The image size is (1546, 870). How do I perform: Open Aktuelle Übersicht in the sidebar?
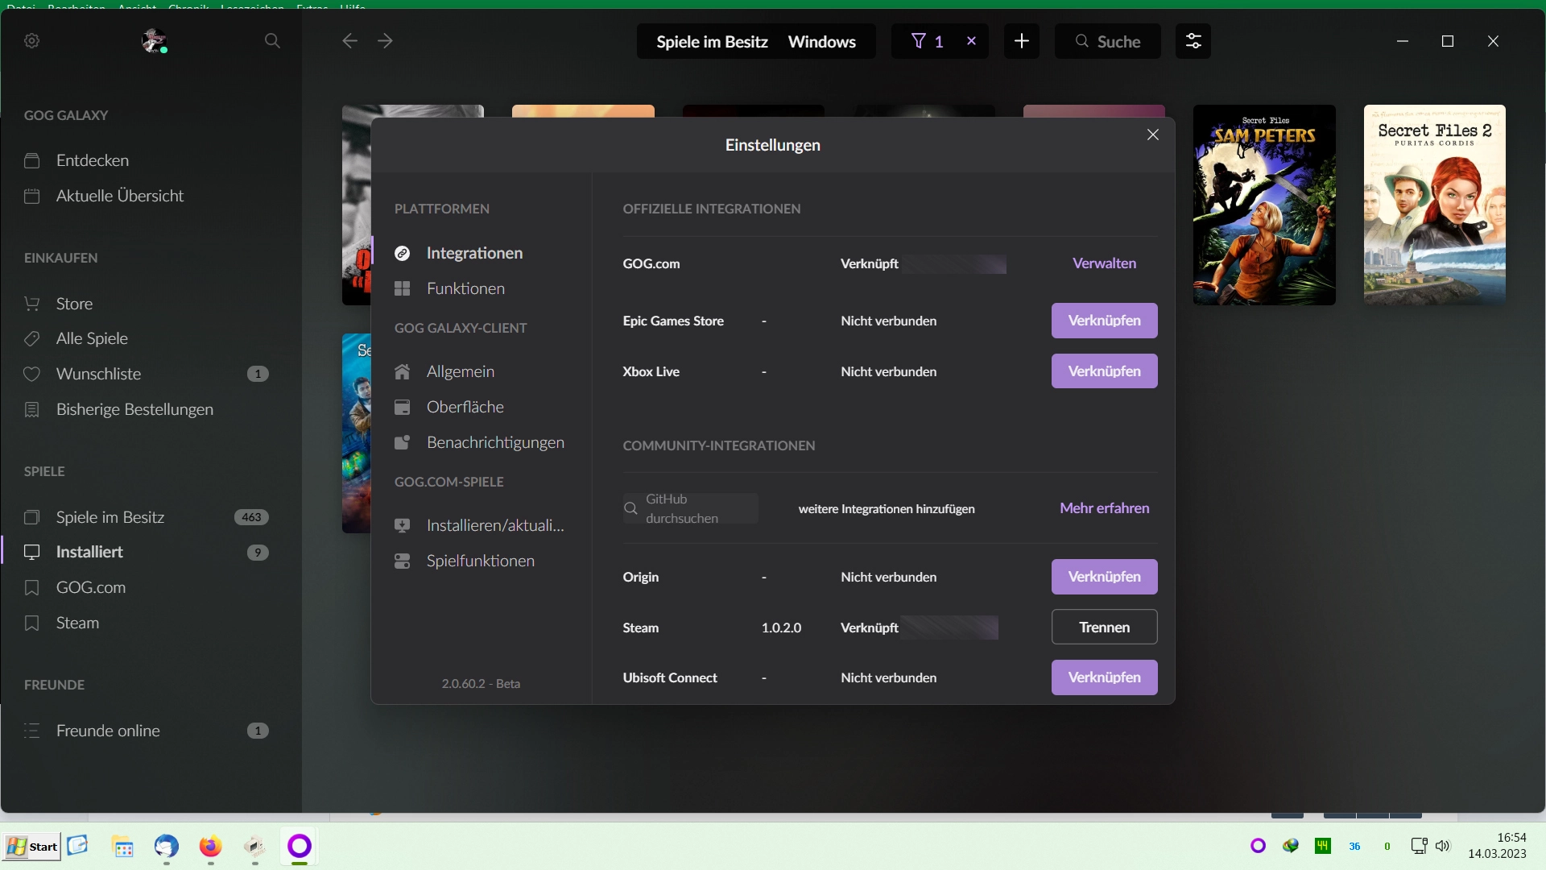[x=119, y=196]
